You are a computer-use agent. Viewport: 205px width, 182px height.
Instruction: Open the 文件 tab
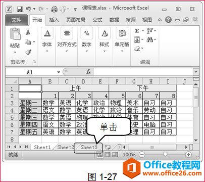[16, 20]
